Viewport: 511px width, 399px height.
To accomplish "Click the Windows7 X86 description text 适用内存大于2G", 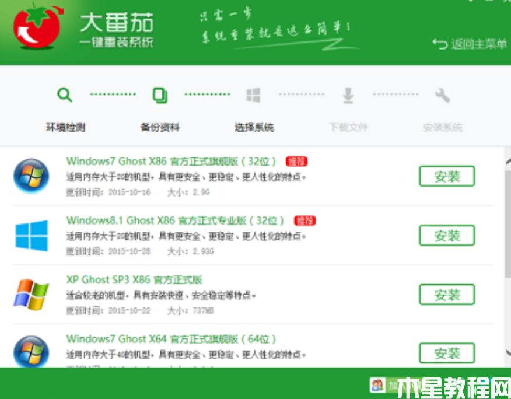I will click(x=185, y=177).
